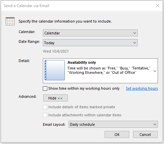Tick Include attachments within calendar items
164x144 pixels.
coord(45,115)
